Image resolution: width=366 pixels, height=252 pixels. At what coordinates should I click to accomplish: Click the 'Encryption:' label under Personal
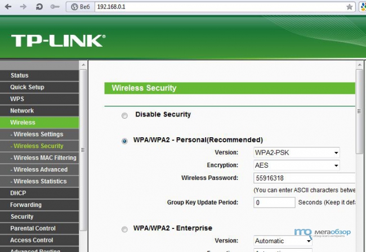[x=222, y=165]
